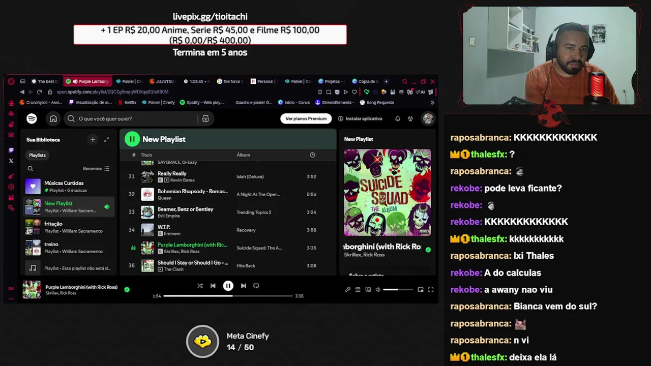The image size is (651, 366).
Task: Select Beamer, Benz or Bentley track
Action: point(228,212)
